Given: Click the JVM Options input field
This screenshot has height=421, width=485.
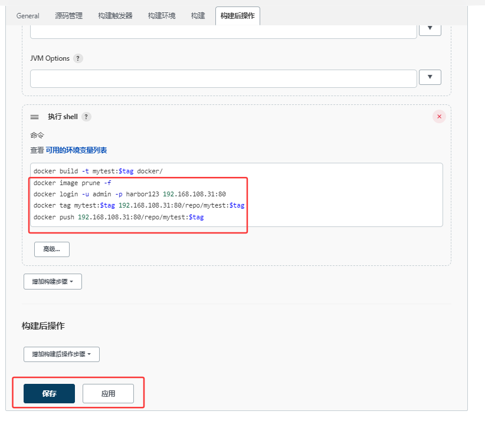Looking at the screenshot, I should (x=223, y=78).
